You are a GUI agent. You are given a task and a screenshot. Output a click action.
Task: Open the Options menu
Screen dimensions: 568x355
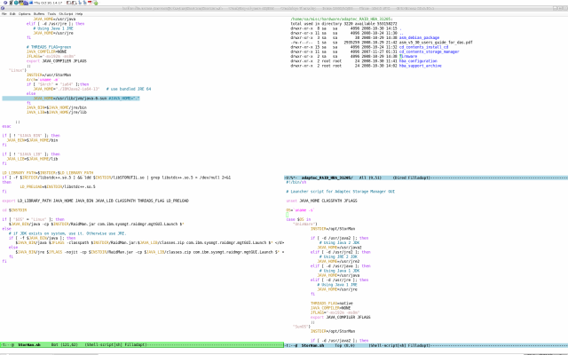pyautogui.click(x=24, y=14)
